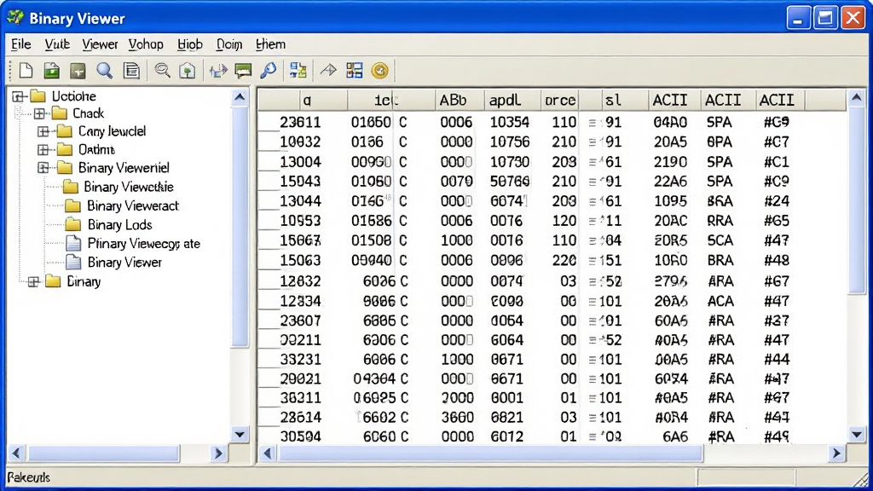Click cell 22A6 in ACII column

(670, 182)
